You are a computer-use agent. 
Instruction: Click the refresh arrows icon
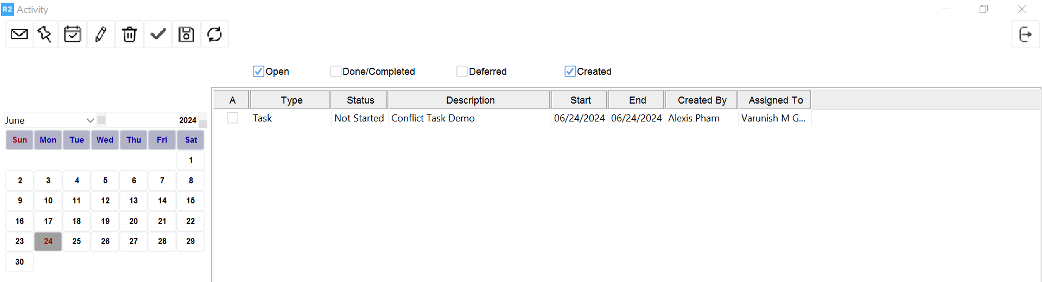click(x=215, y=35)
